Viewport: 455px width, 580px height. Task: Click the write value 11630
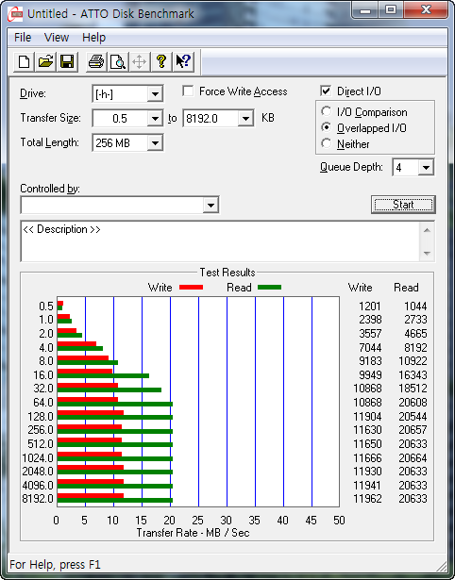(x=367, y=430)
